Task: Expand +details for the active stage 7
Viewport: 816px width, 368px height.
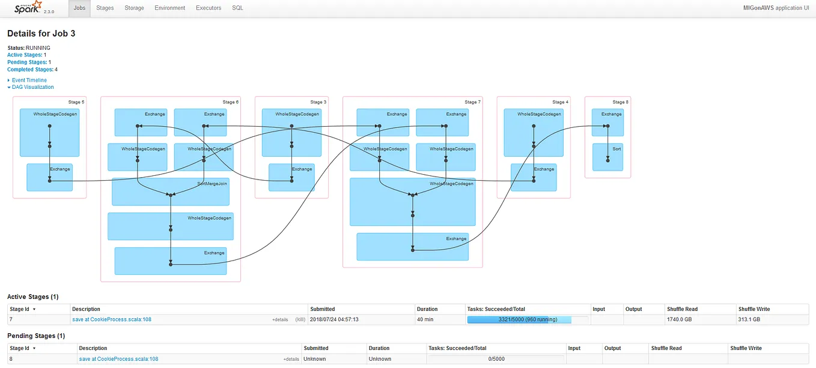Action: tap(280, 319)
